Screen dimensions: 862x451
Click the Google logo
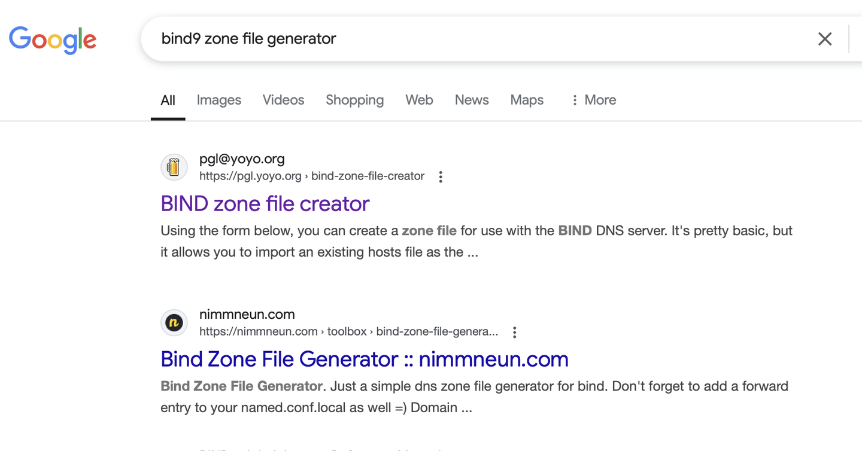[x=53, y=39]
